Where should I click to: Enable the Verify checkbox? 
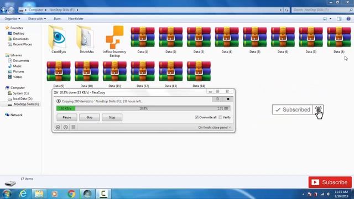[x=220, y=117]
